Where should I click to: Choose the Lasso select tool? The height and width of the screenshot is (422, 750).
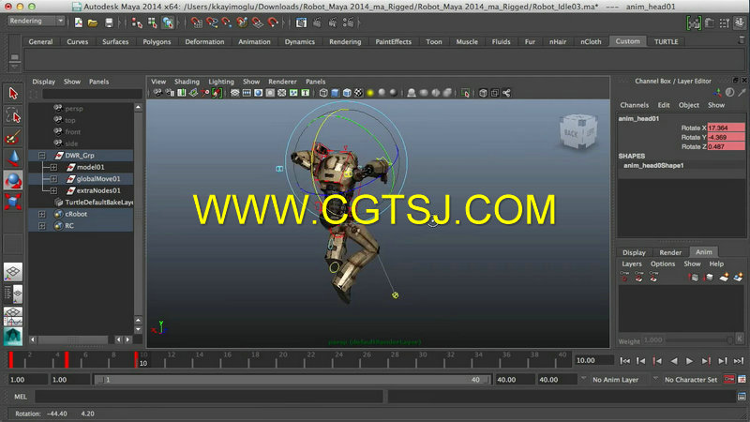13,115
